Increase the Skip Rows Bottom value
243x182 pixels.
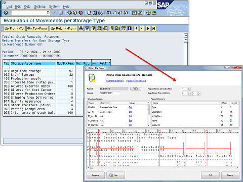199,93
